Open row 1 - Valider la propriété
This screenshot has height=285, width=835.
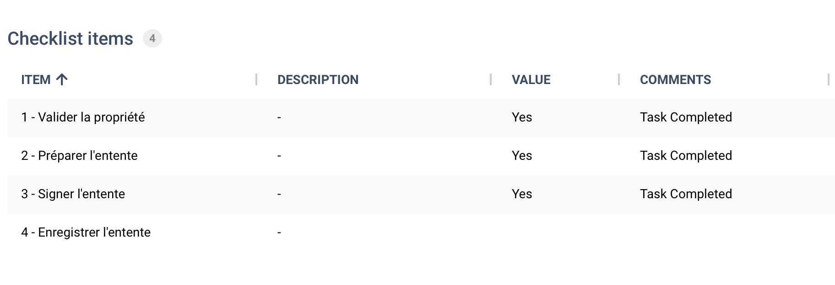421,117
